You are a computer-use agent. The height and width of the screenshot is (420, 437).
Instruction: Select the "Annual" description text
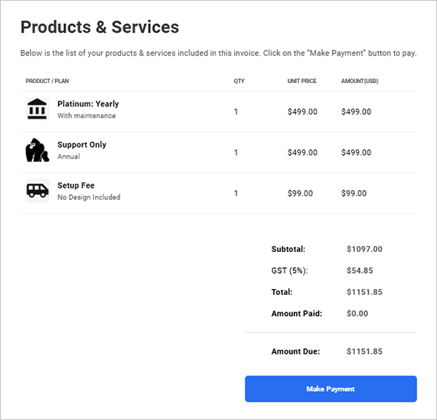tap(68, 156)
